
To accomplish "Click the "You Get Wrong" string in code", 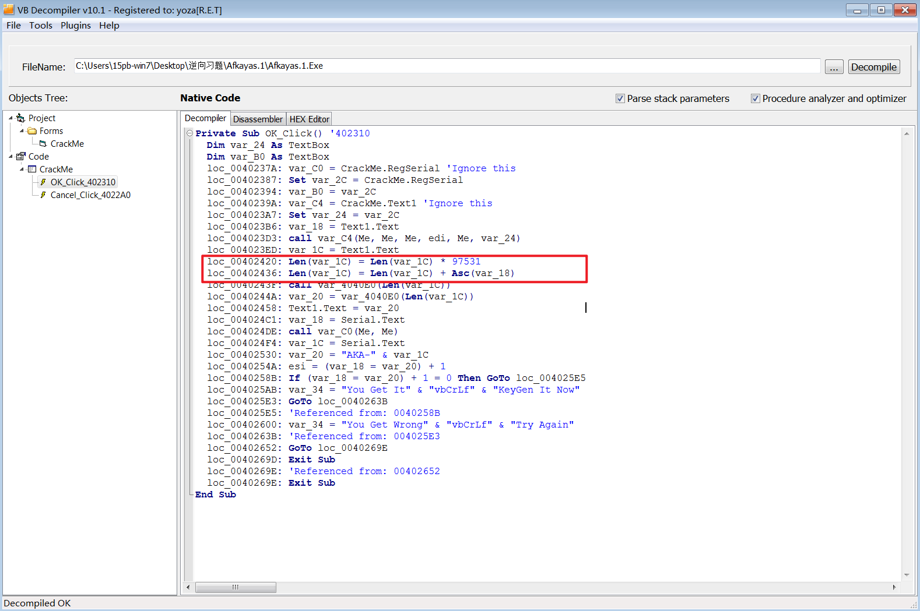I will click(385, 425).
